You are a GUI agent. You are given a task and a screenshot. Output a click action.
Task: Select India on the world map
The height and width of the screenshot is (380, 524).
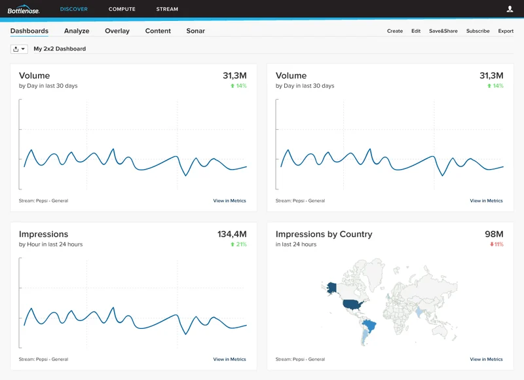pos(419,312)
